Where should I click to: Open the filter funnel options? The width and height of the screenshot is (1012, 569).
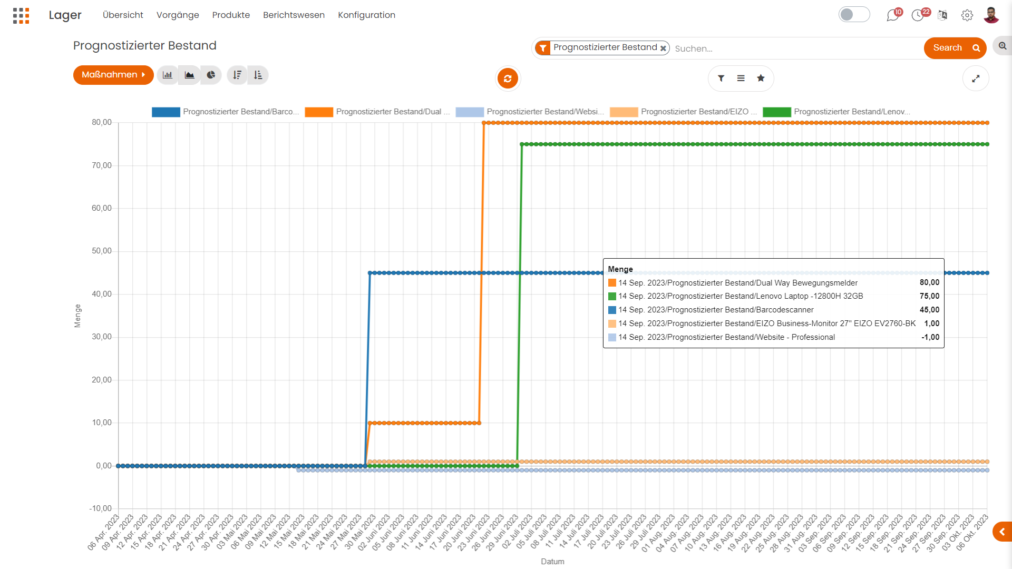[721, 79]
